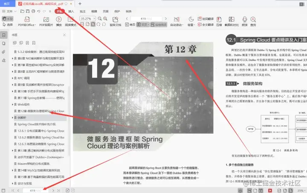Go to previous page using toolbar arrow
Viewport: 307px width, 193px height.
click(127, 19)
